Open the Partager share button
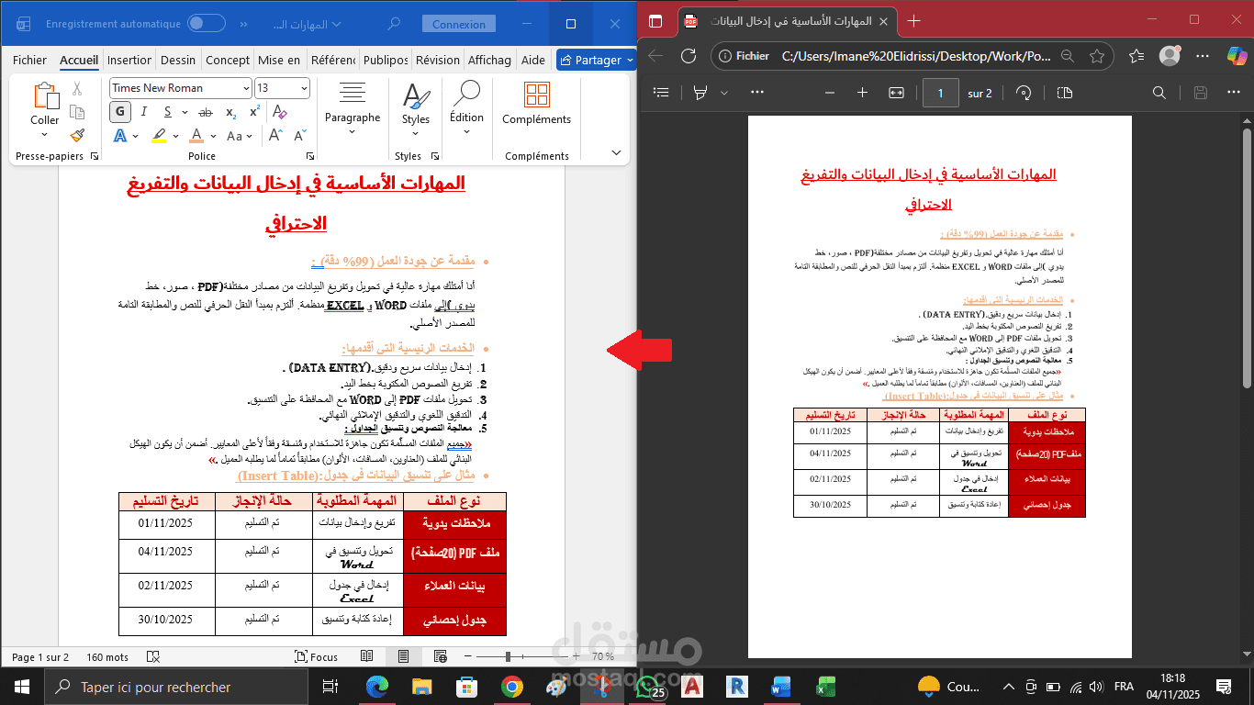 click(596, 60)
